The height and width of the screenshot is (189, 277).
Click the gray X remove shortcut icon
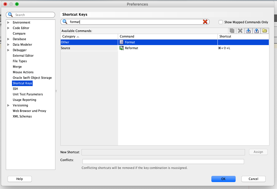240,31
